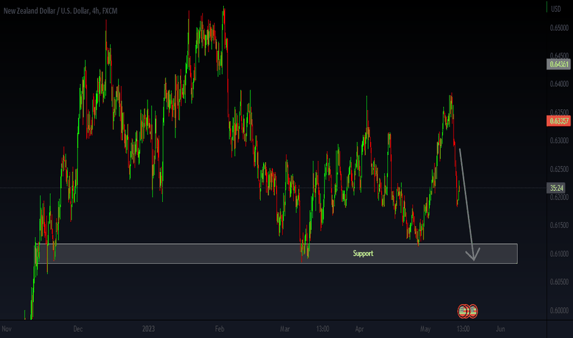Click the May label on time axis
573x338 pixels.
[x=425, y=329]
